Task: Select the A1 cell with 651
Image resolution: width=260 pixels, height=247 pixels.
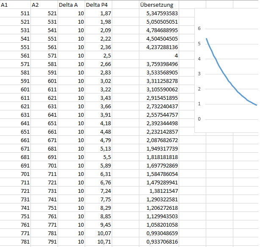Action: (15, 132)
